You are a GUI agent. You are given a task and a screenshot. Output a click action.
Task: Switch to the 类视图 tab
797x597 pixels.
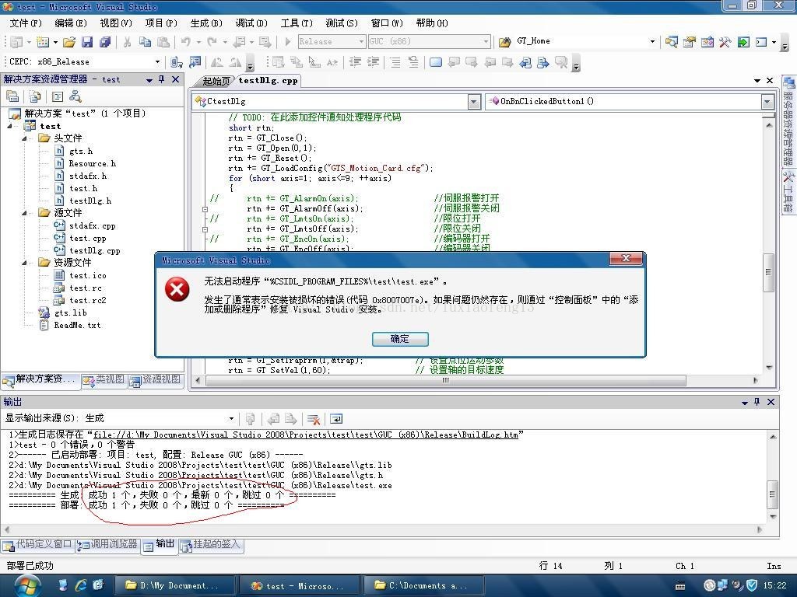104,379
